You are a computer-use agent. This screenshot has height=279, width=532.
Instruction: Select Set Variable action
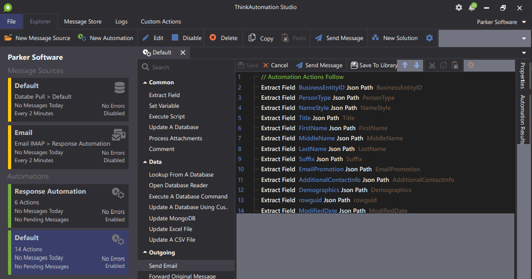tap(164, 106)
